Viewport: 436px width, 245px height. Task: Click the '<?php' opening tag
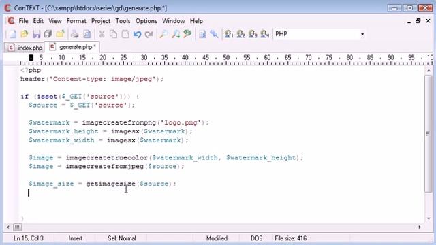click(x=31, y=71)
